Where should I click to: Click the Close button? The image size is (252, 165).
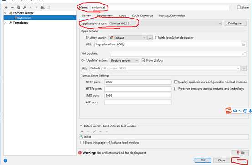(221, 160)
